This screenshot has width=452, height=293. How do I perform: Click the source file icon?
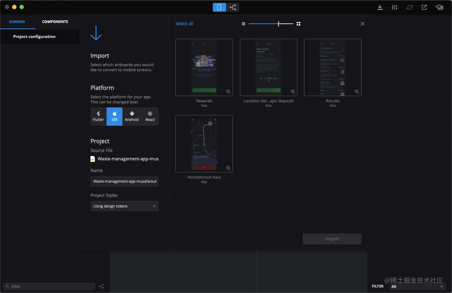point(93,159)
